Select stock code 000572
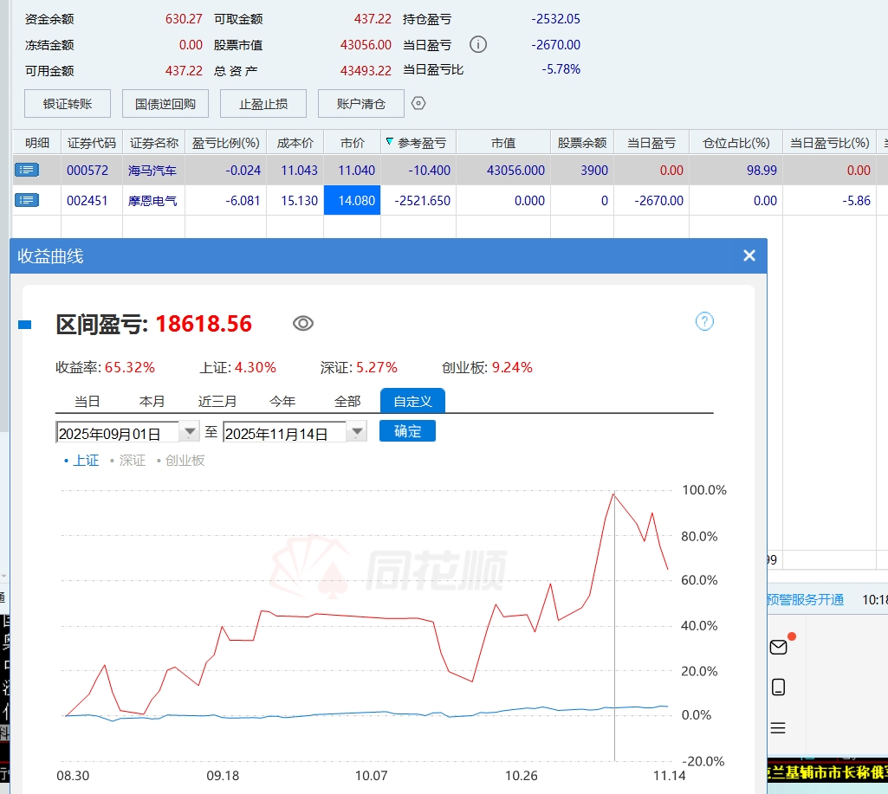This screenshot has height=794, width=888. [88, 171]
